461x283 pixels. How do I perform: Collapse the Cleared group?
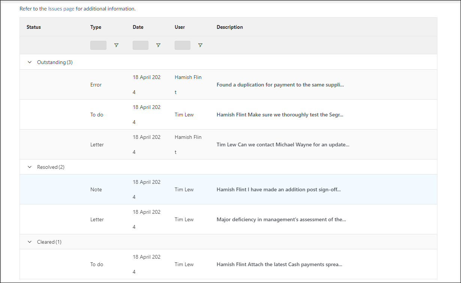pyautogui.click(x=30, y=241)
